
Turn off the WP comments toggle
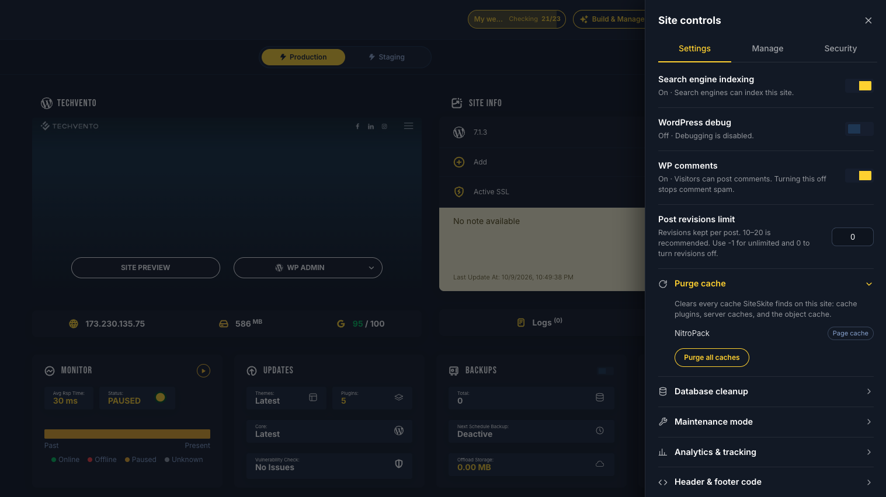coord(859,176)
